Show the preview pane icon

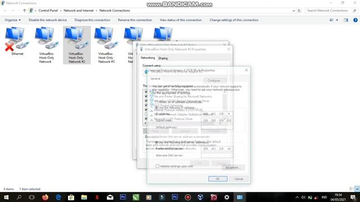click(x=346, y=20)
